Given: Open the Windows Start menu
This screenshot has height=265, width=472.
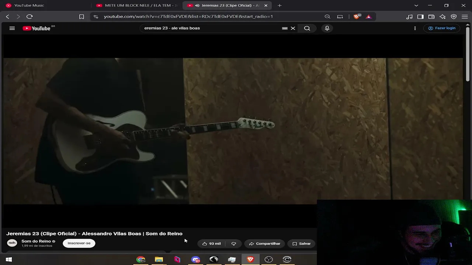Looking at the screenshot, I should click(x=9, y=259).
